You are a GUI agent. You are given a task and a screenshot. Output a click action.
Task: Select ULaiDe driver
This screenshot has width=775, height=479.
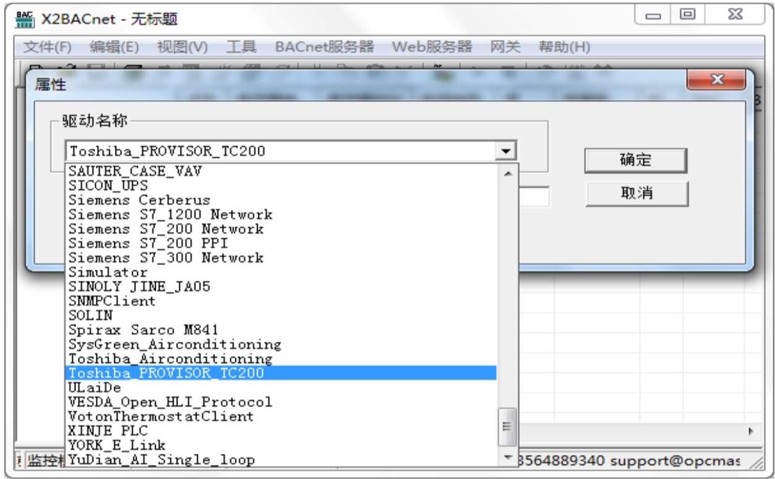280,388
